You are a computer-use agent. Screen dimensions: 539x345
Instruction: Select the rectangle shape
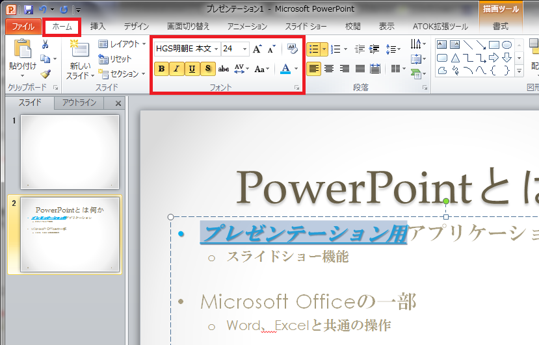coord(494,44)
